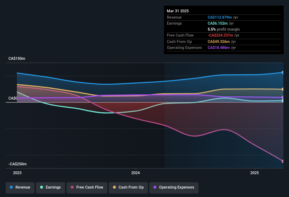Viewport: 289px width, 197px height.
Task: Click the orange Cash From Op endpoint marker
Action: pyautogui.click(x=283, y=89)
